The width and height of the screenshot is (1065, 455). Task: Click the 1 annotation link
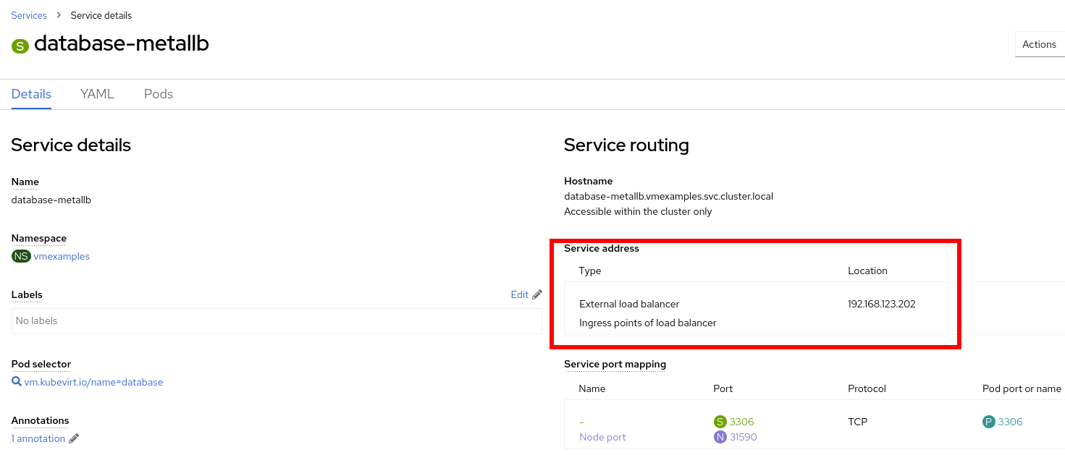(x=37, y=438)
